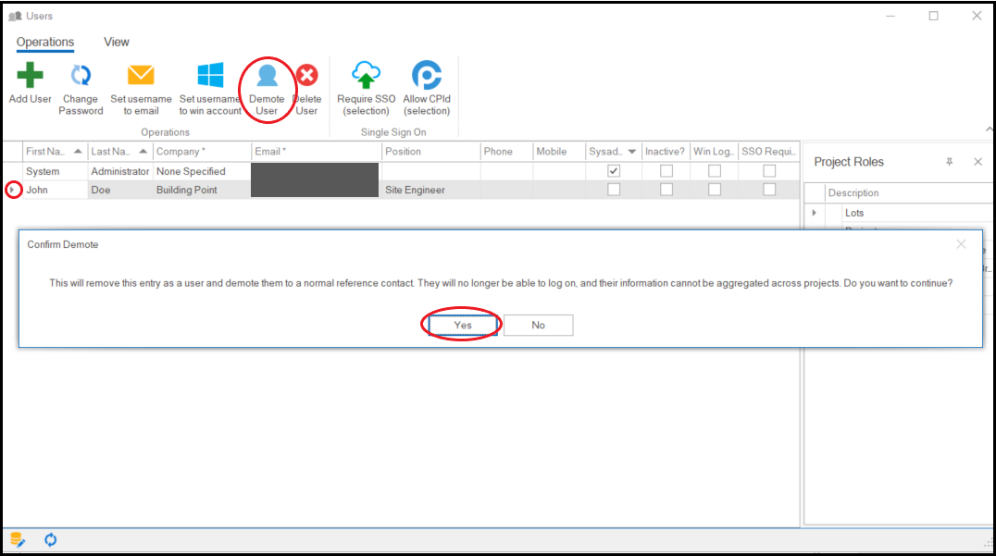Click No to cancel the demote
The image size is (996, 556).
[x=538, y=325]
